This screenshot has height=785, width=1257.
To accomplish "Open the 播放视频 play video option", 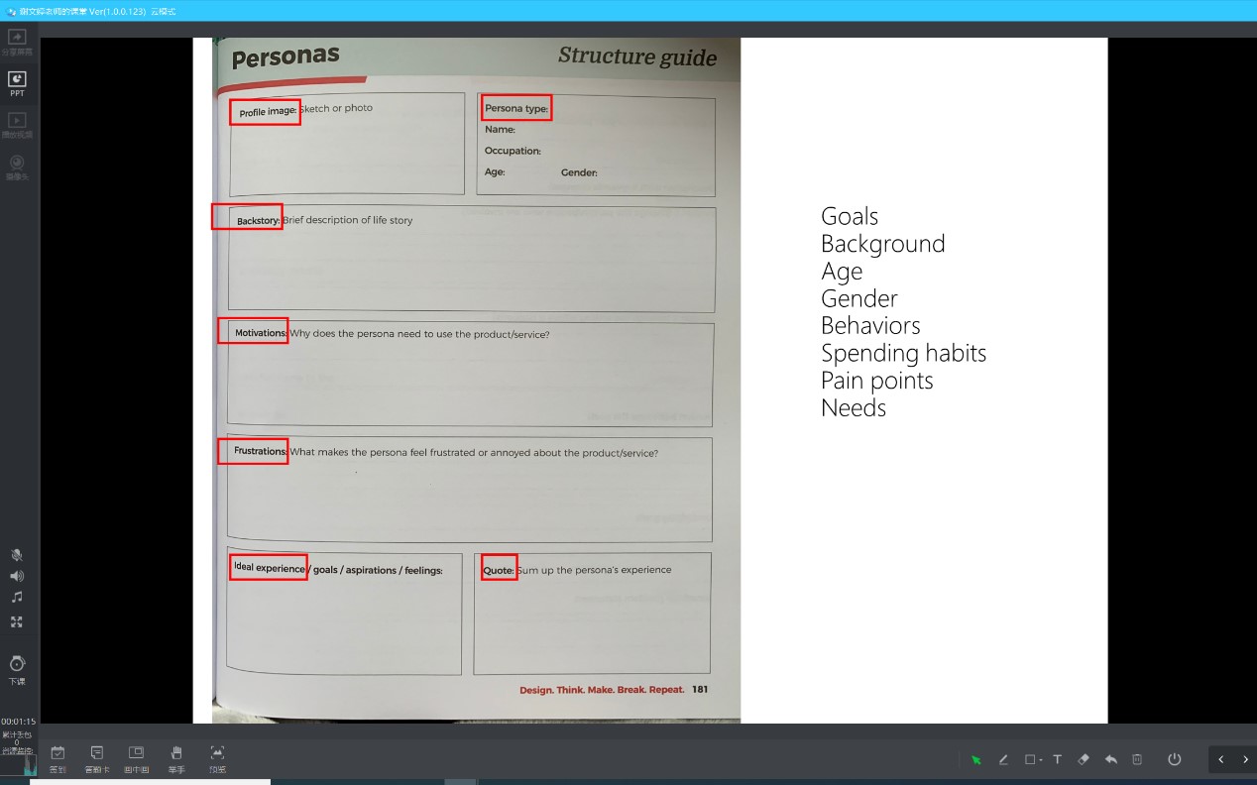I will point(17,125).
